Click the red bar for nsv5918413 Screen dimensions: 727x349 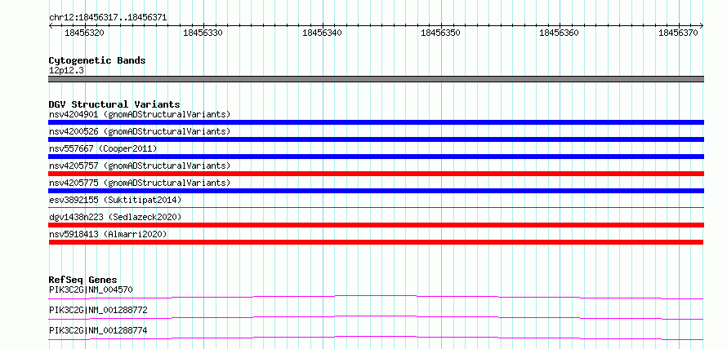click(376, 242)
